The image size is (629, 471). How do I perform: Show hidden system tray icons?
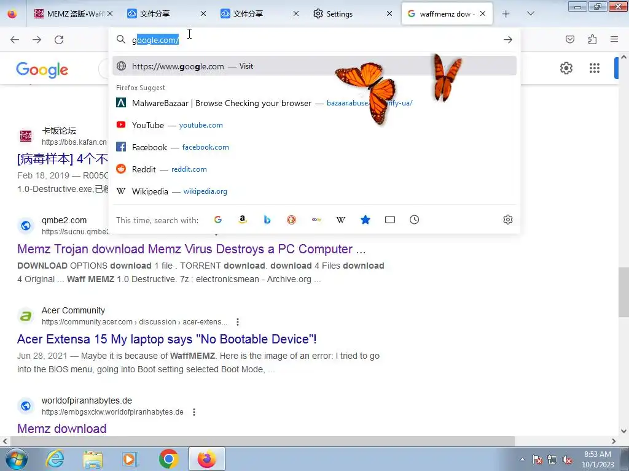522,459
